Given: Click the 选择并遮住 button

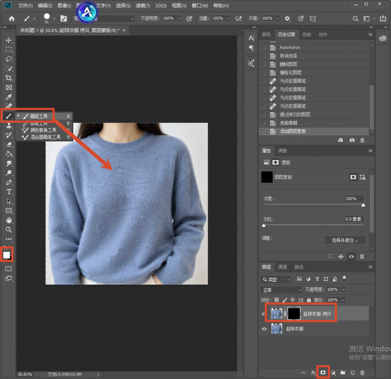Looking at the screenshot, I should (x=345, y=240).
